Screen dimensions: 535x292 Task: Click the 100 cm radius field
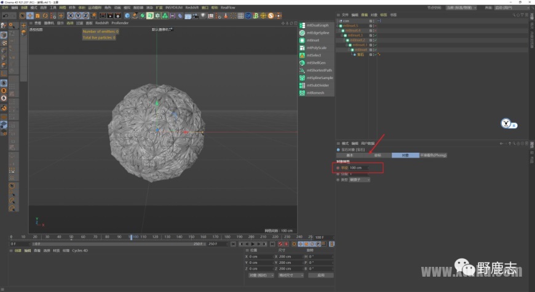(x=359, y=168)
